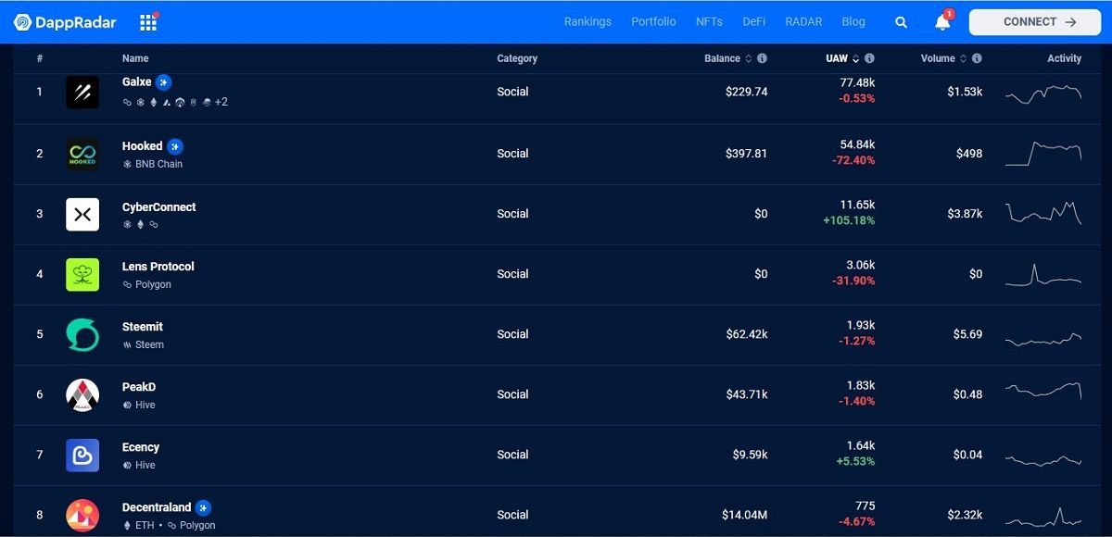Go to the Rankings menu
The width and height of the screenshot is (1112, 537).
click(x=588, y=21)
